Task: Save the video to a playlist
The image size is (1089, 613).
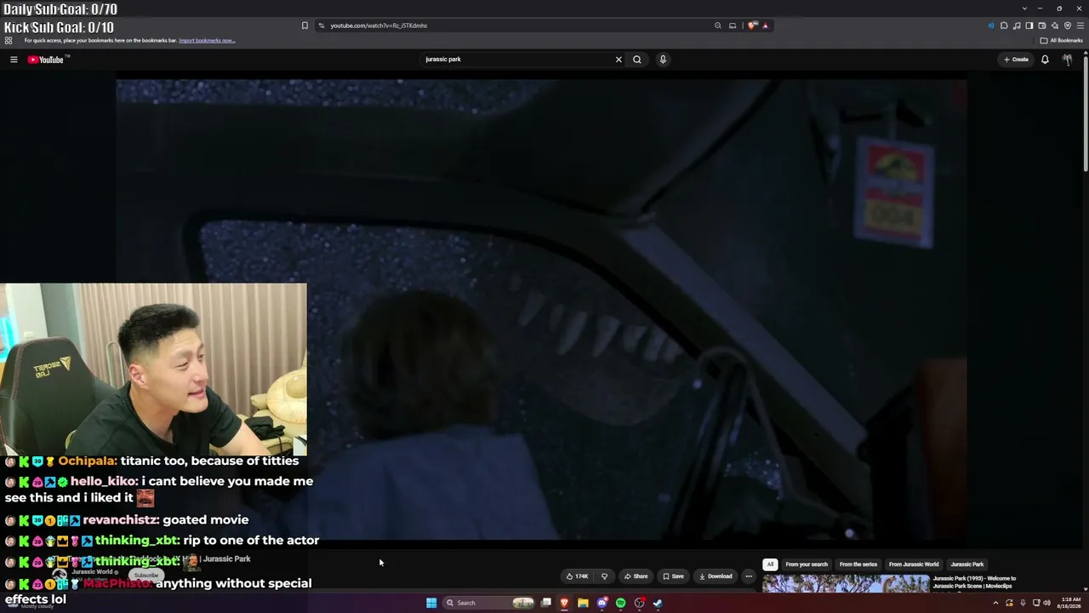Action: (673, 576)
